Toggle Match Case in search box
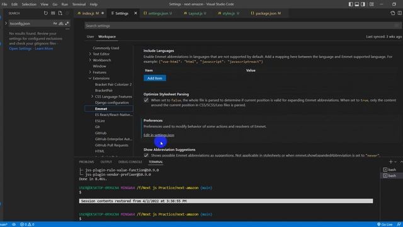 [55, 23]
